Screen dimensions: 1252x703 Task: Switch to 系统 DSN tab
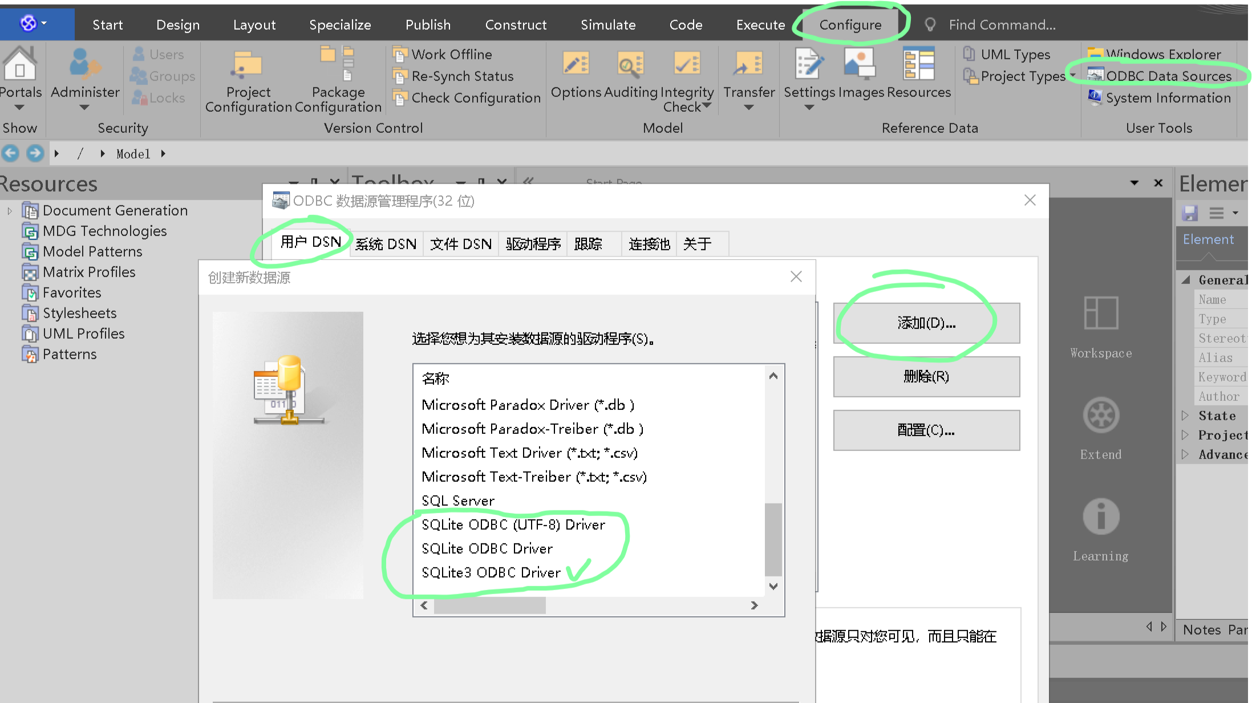click(386, 244)
